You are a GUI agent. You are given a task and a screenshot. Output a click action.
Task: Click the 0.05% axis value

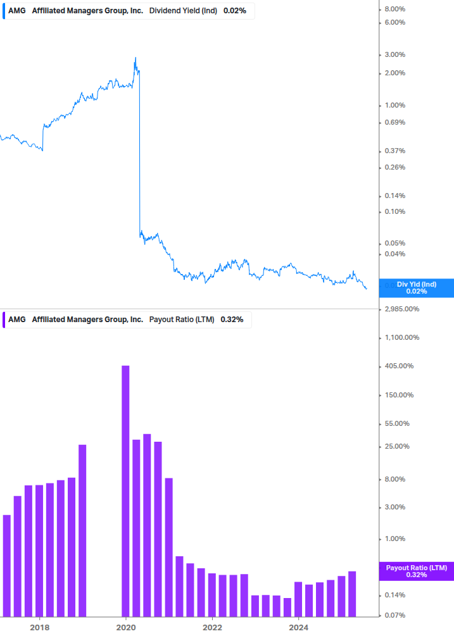click(x=394, y=243)
